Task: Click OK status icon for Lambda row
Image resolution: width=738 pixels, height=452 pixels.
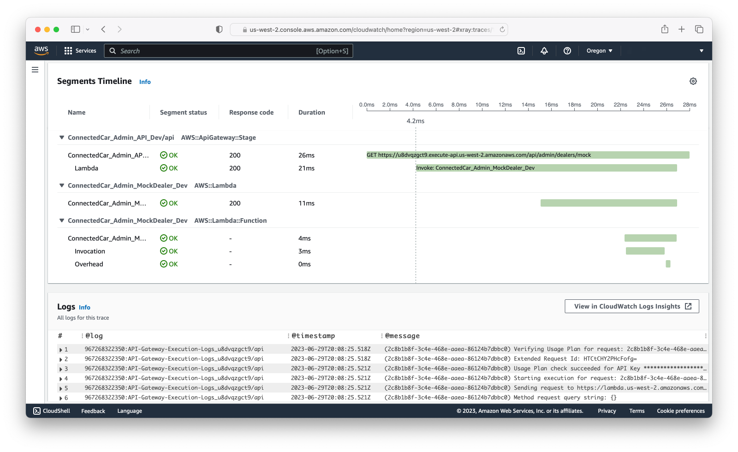Action: tap(164, 168)
